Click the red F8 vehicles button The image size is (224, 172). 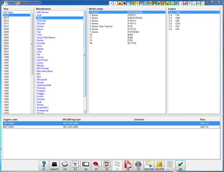point(128,166)
